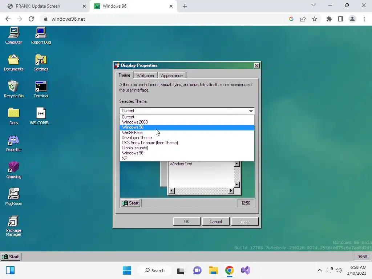The height and width of the screenshot is (279, 372).
Task: Click OK in Display Properties
Action: click(x=187, y=222)
